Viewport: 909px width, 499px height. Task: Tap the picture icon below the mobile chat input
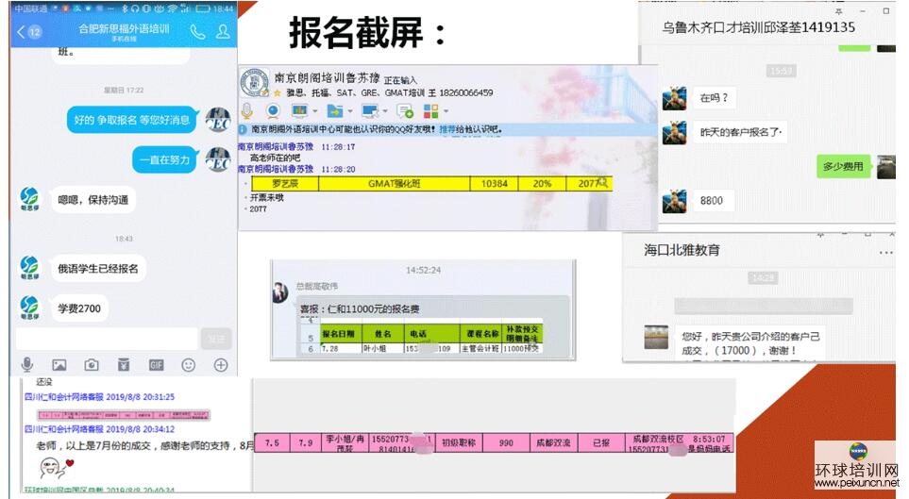tap(59, 364)
